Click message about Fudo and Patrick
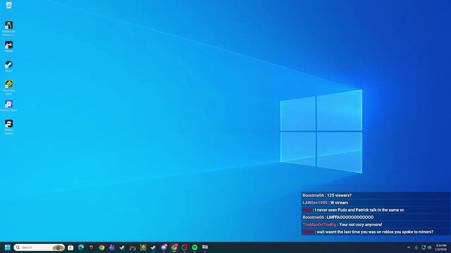This screenshot has height=253, width=451. click(x=359, y=210)
